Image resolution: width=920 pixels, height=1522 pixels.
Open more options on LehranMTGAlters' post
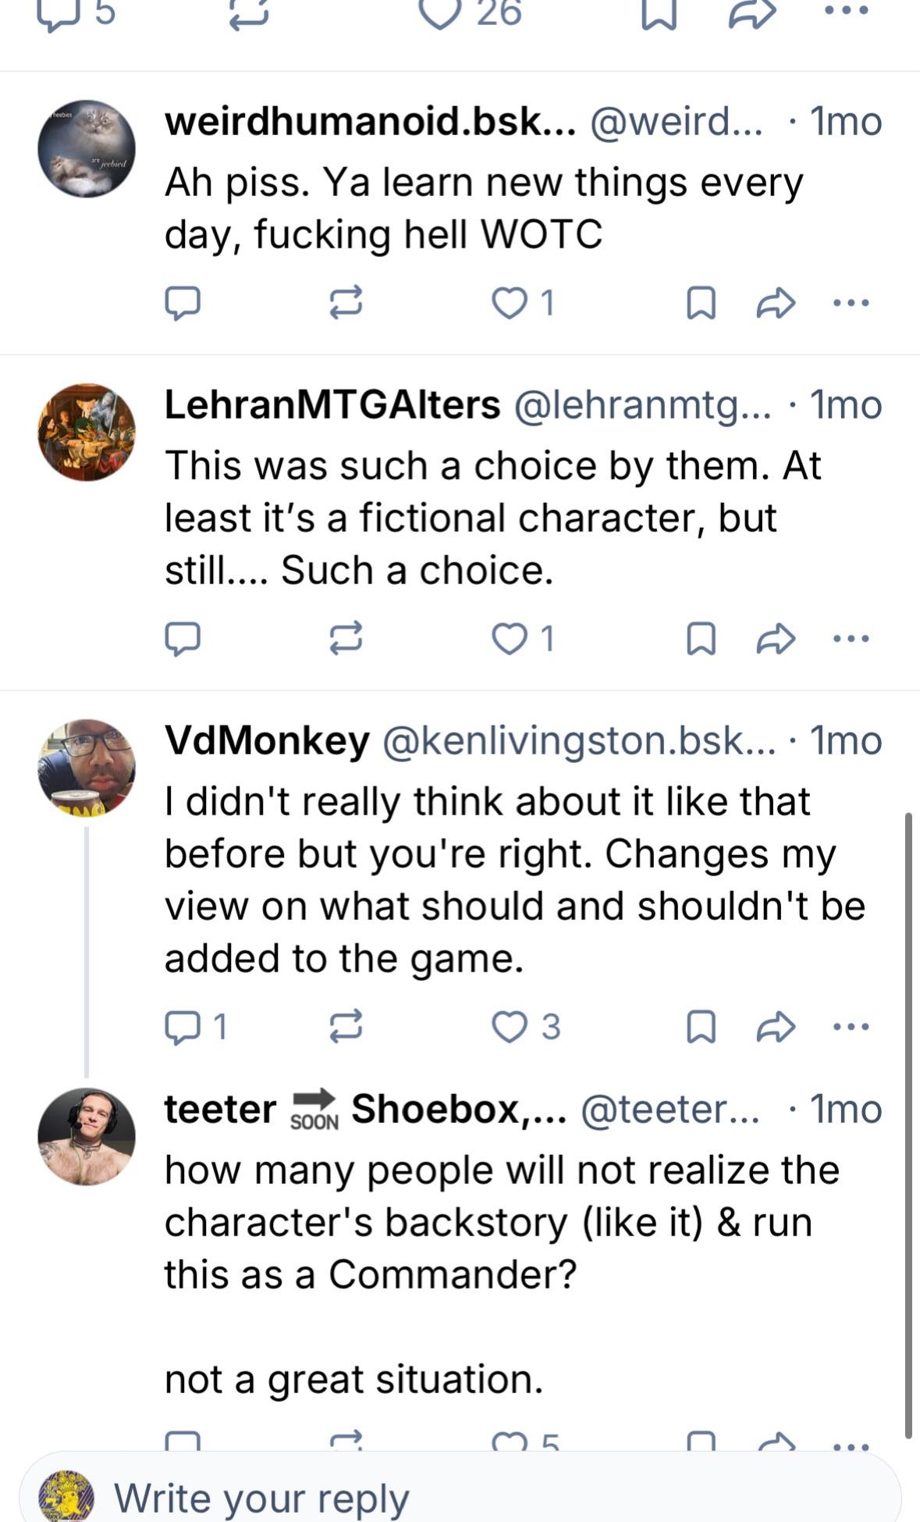851,639
